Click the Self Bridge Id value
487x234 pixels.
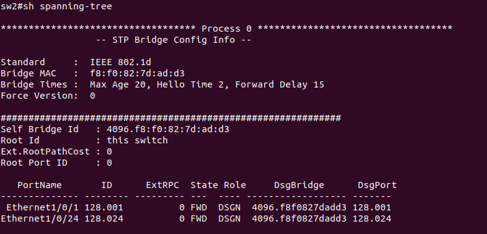coord(168,129)
